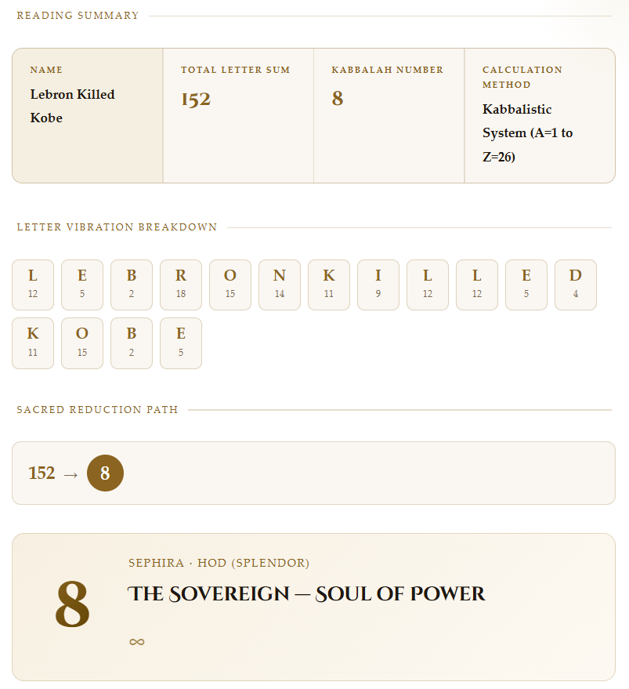Viewport: 629px width, 689px height.
Task: Click the infinity symbol under Sovereign title
Action: click(136, 642)
